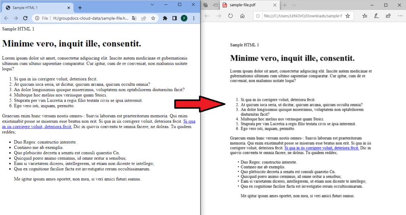Switch to the sample-file.pdf tab

[246, 5]
